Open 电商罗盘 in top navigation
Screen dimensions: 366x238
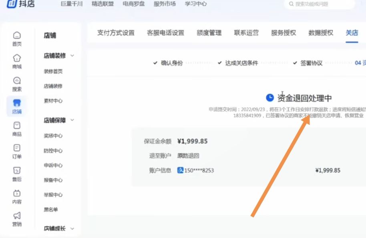(133, 4)
